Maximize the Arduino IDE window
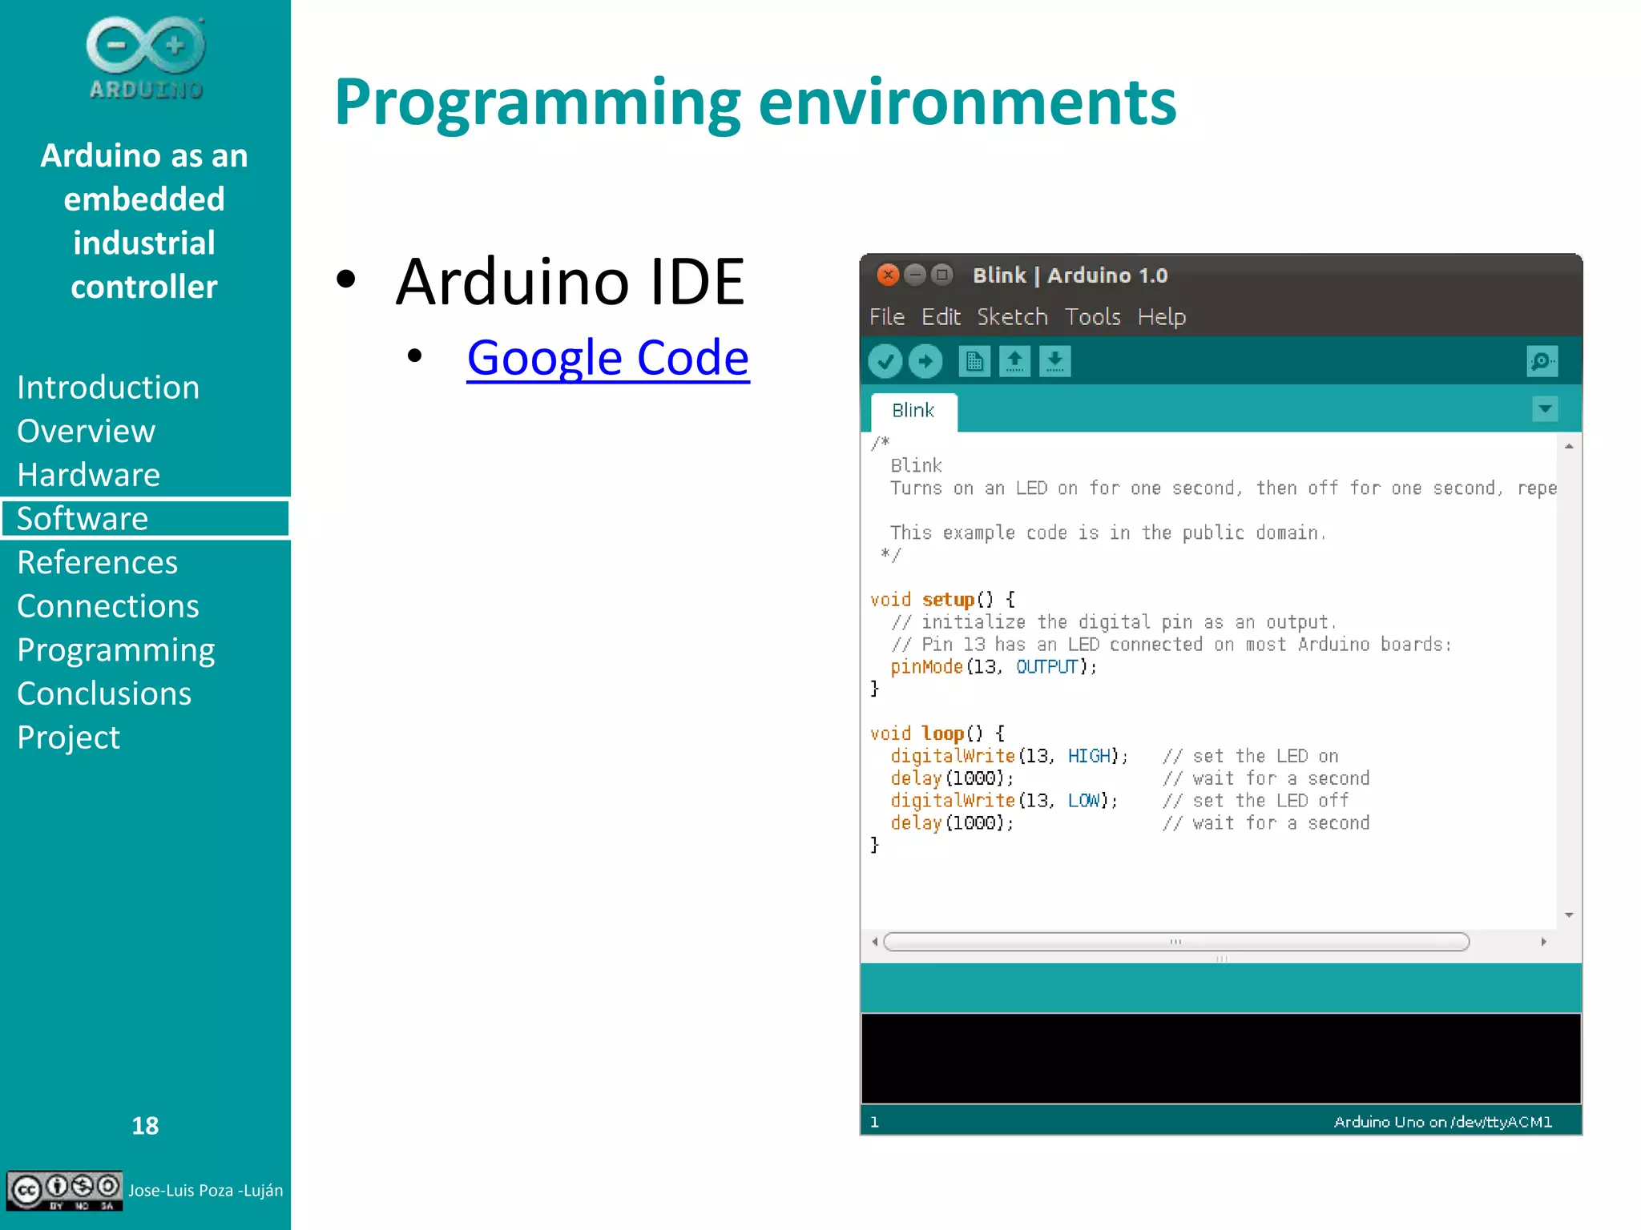Image resolution: width=1641 pixels, height=1230 pixels. 942,275
